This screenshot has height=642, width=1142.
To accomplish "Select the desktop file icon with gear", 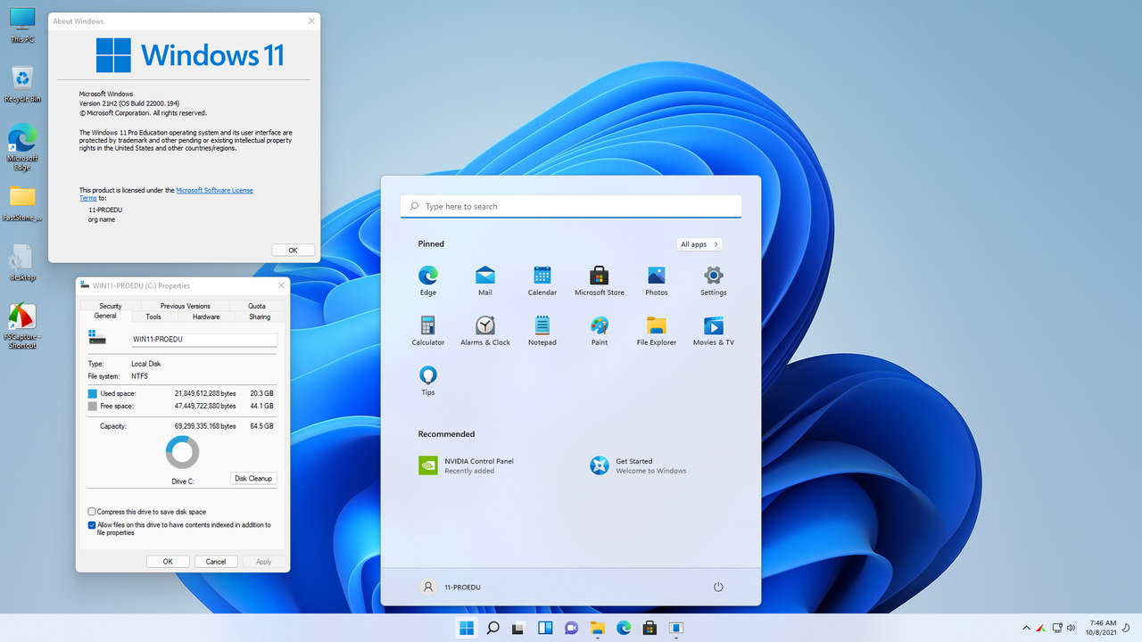I will [22, 263].
